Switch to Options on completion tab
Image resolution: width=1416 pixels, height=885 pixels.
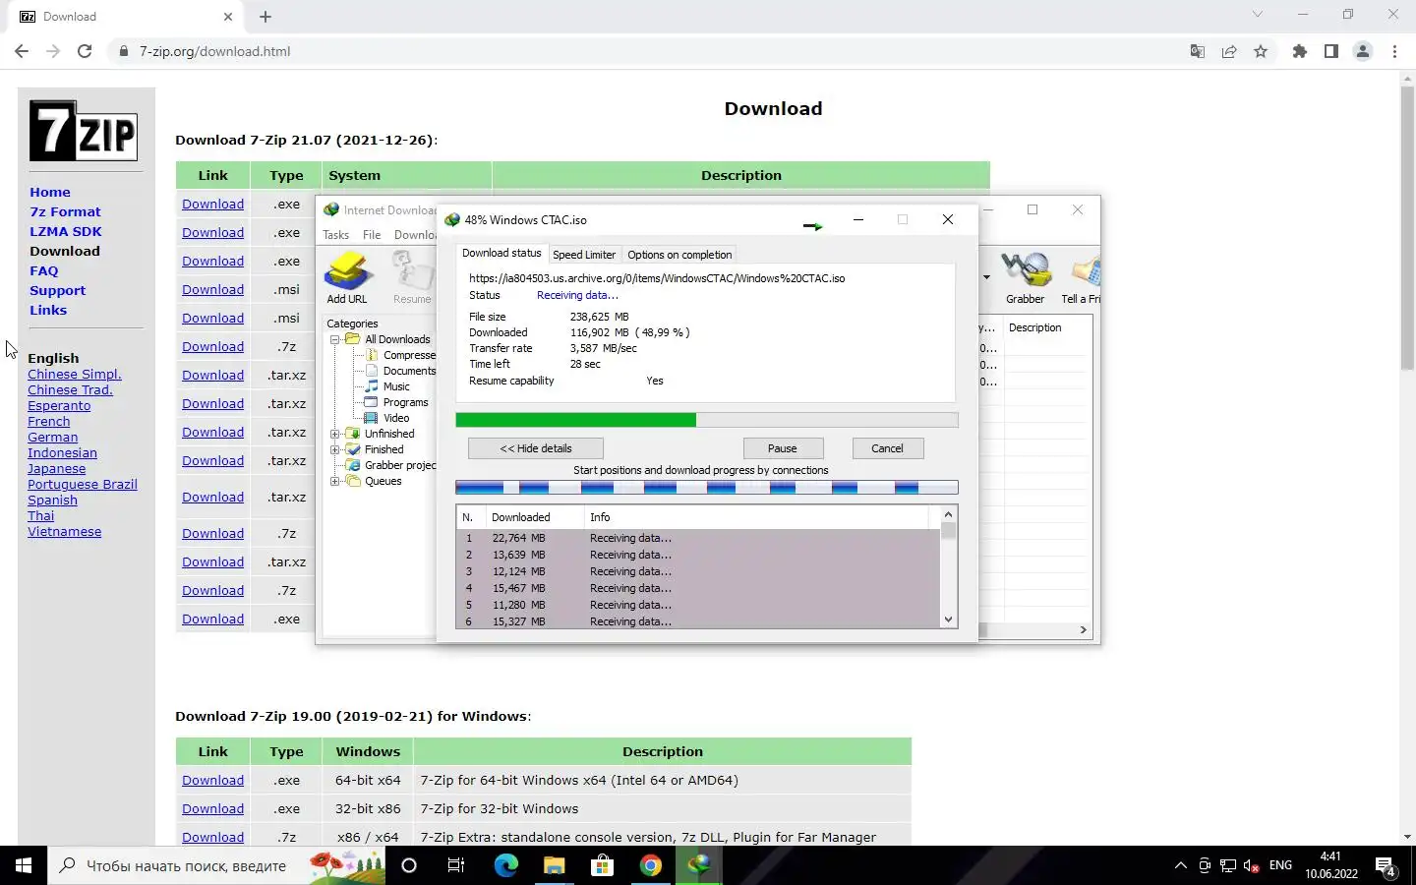tap(679, 255)
